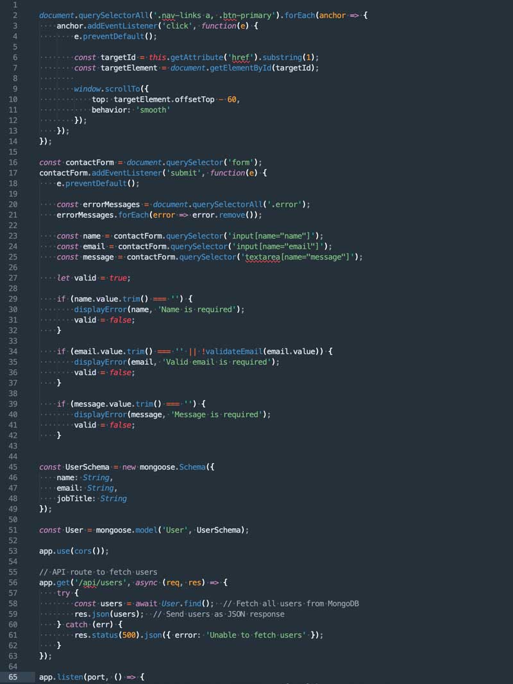Click 'querySelectorAll' on line 2
The width and height of the screenshot is (513, 684).
coord(114,15)
